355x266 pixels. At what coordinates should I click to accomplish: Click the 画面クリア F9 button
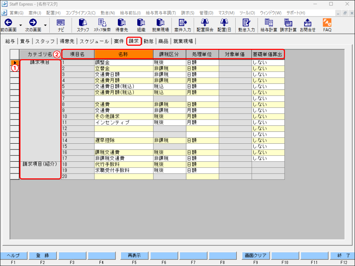[256, 256]
